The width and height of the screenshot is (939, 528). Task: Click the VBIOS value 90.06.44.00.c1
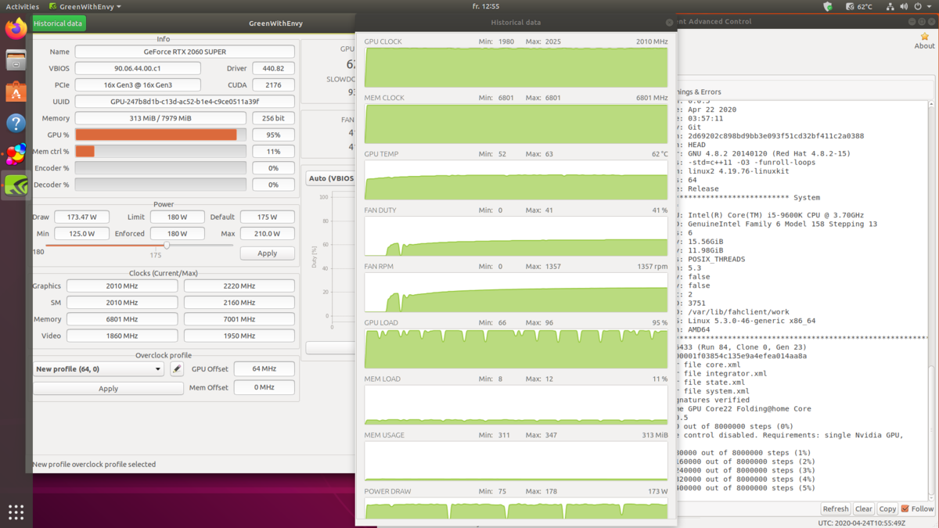pos(138,68)
